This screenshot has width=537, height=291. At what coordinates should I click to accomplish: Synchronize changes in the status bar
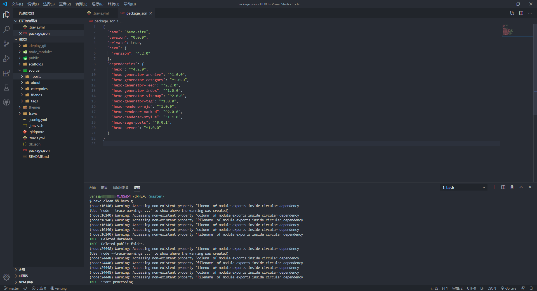click(x=25, y=288)
